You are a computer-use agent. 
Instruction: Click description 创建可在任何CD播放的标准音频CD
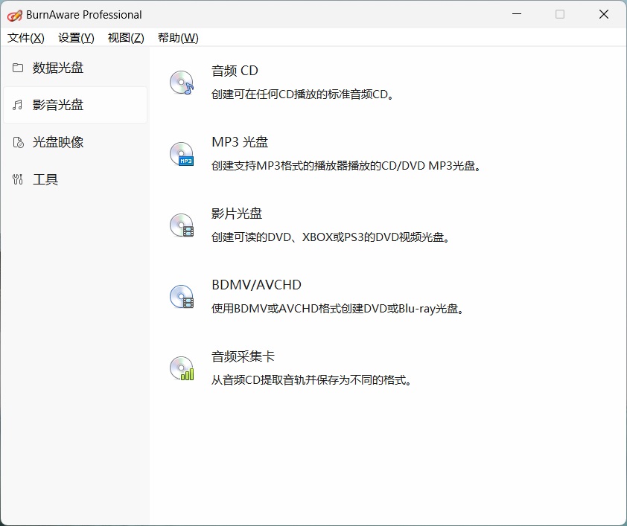tap(302, 94)
